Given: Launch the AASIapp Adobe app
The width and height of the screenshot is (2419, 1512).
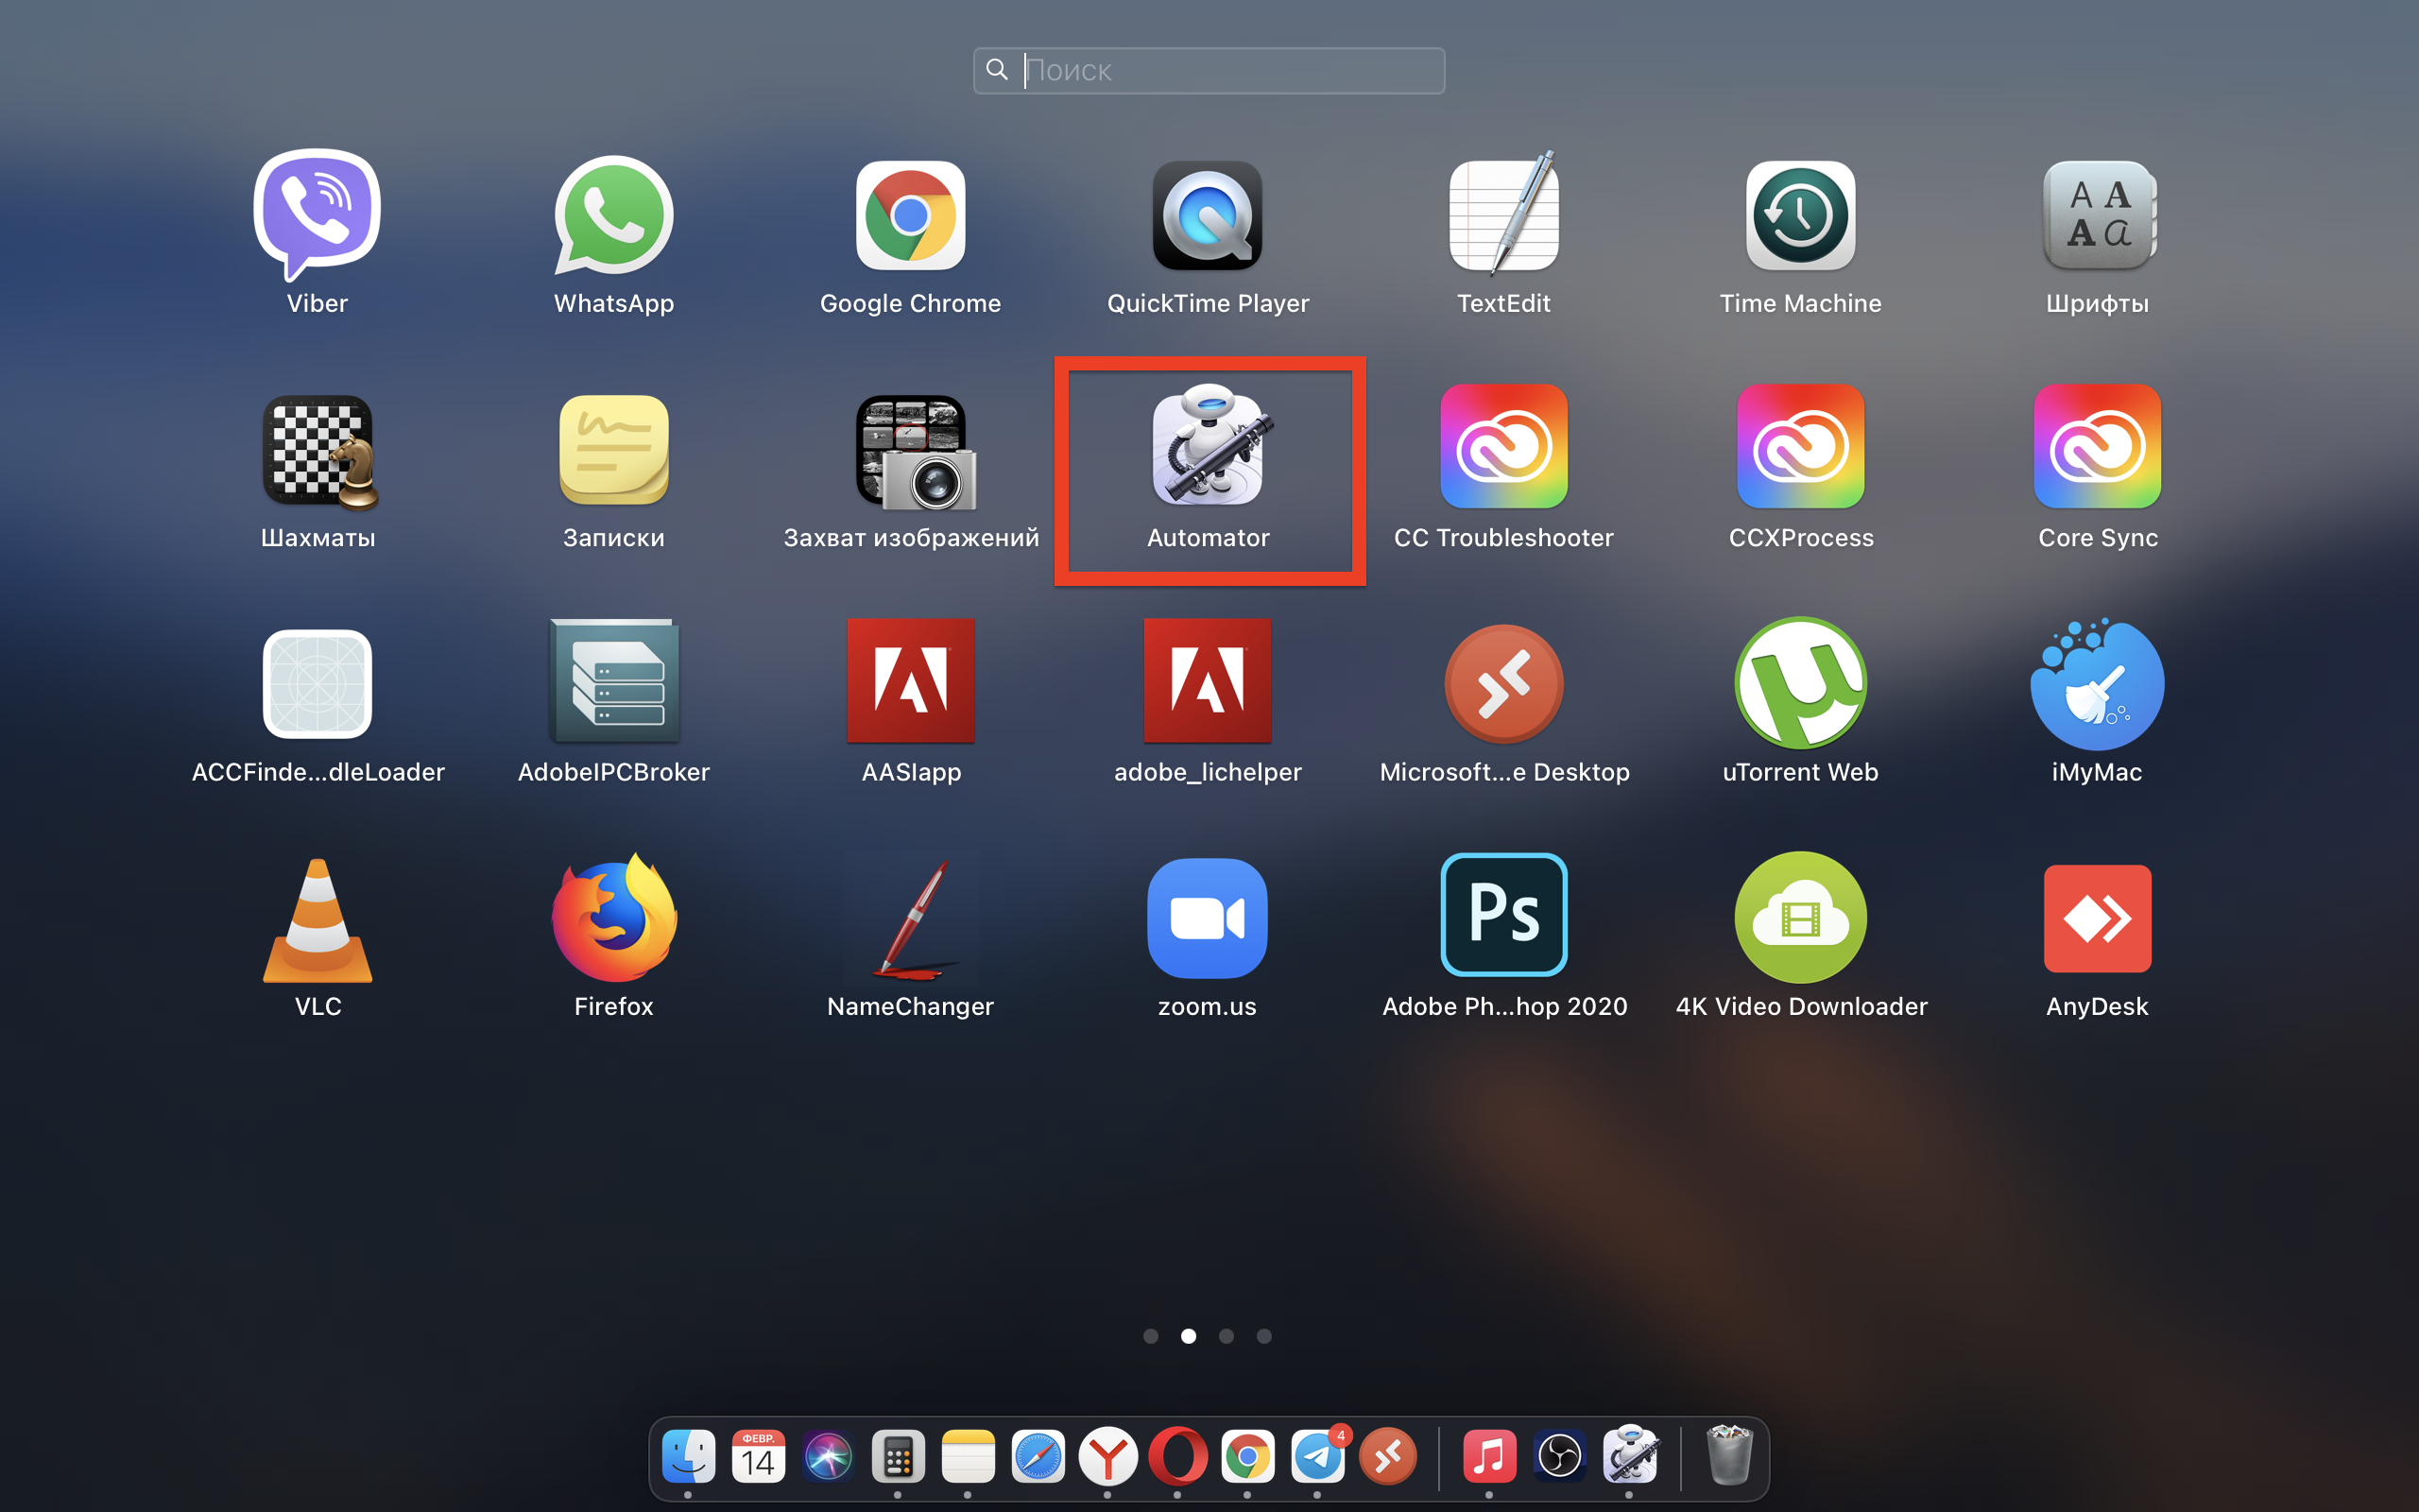Looking at the screenshot, I should (x=911, y=681).
